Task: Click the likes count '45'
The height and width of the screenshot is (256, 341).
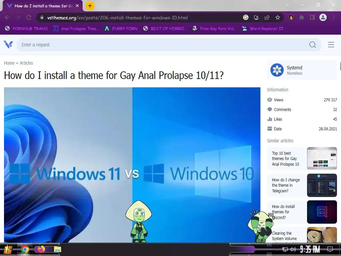Action: 335,119
